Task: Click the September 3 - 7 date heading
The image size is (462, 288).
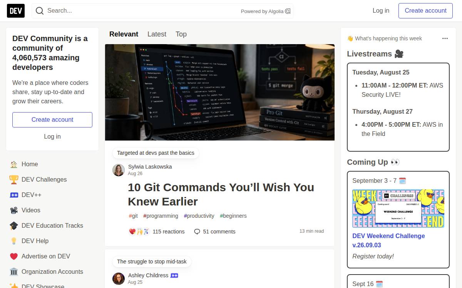Action: point(379,180)
